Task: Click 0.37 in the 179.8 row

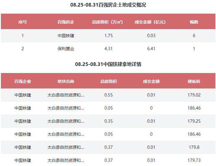Action: click(109, 147)
